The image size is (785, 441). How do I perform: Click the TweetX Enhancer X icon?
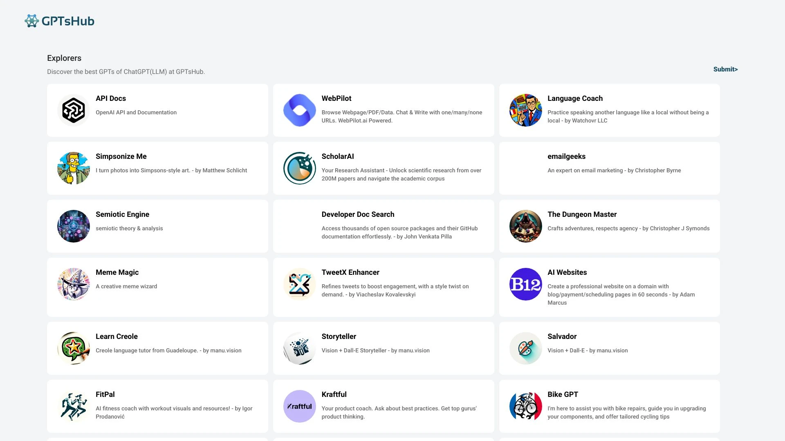click(x=299, y=284)
